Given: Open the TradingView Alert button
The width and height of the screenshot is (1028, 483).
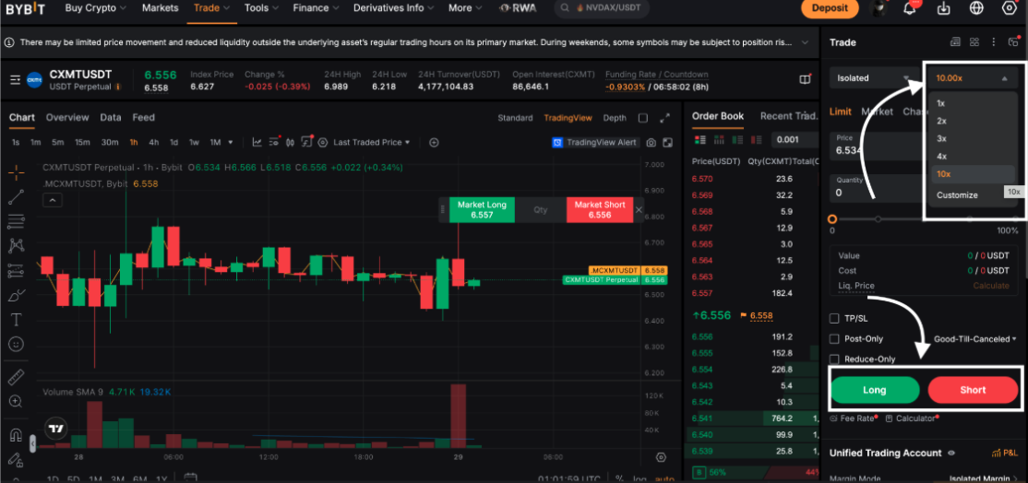Looking at the screenshot, I should click(595, 142).
